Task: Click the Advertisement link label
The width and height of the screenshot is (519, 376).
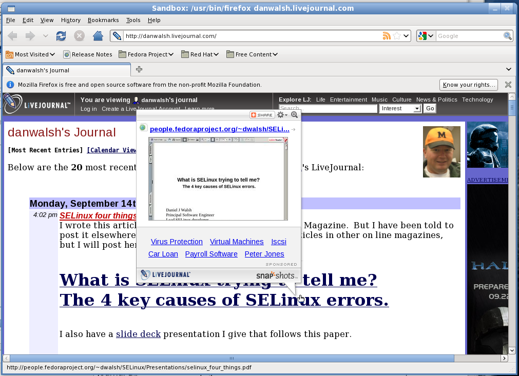Action: pos(487,180)
